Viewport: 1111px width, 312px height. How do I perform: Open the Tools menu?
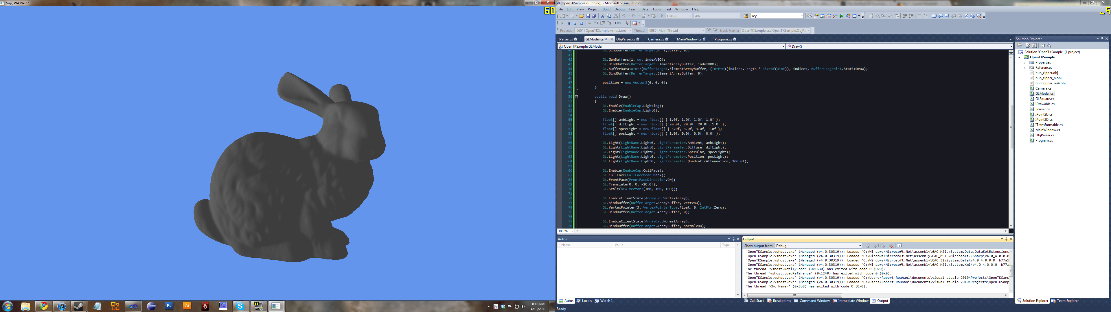656,9
